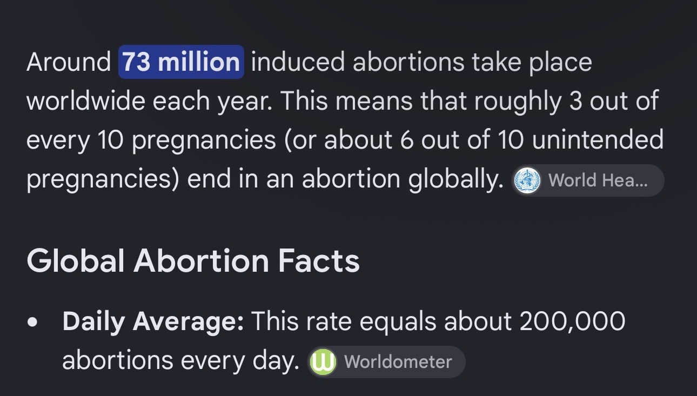Image resolution: width=697 pixels, height=396 pixels.
Task: Click the text 'every 10 pregnancies'
Action: (x=151, y=142)
